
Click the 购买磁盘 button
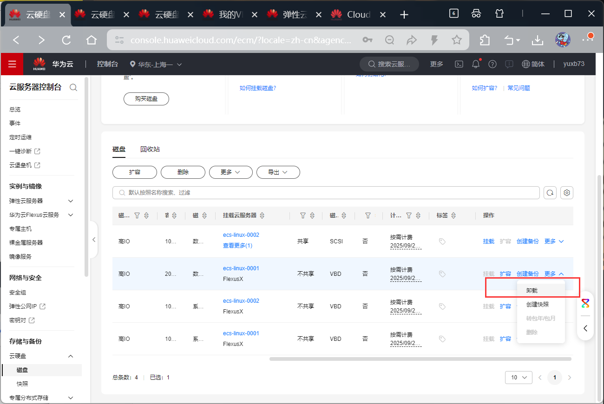point(146,99)
